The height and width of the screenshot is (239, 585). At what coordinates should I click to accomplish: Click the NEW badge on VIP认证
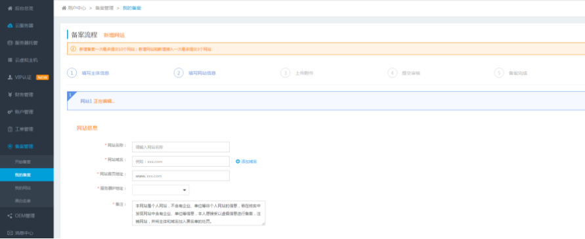pyautogui.click(x=42, y=77)
